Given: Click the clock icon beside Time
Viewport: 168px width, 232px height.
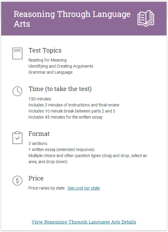Looking at the screenshot, I should [x=18, y=91].
